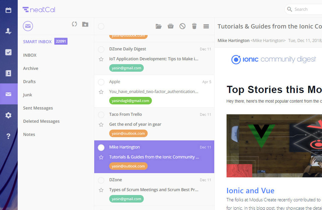Open the tasks checkmark sidebar icon

click(x=8, y=52)
